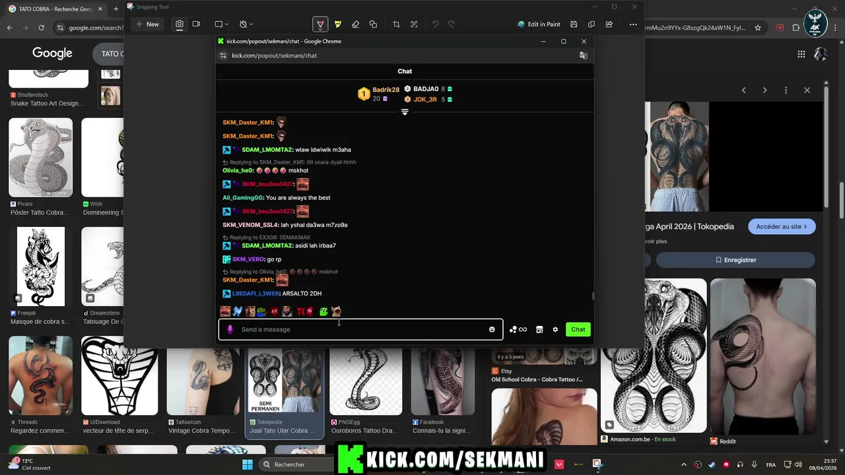Save the snip with floppy disk icon
845x475 pixels.
pyautogui.click(x=574, y=24)
